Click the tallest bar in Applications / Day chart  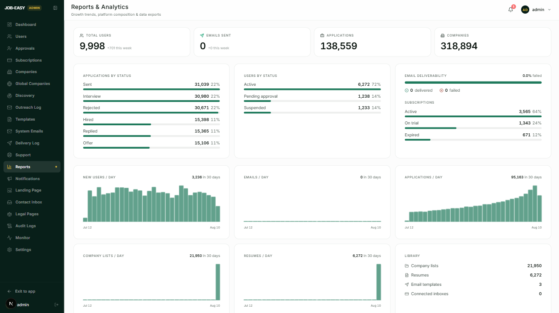tap(535, 203)
